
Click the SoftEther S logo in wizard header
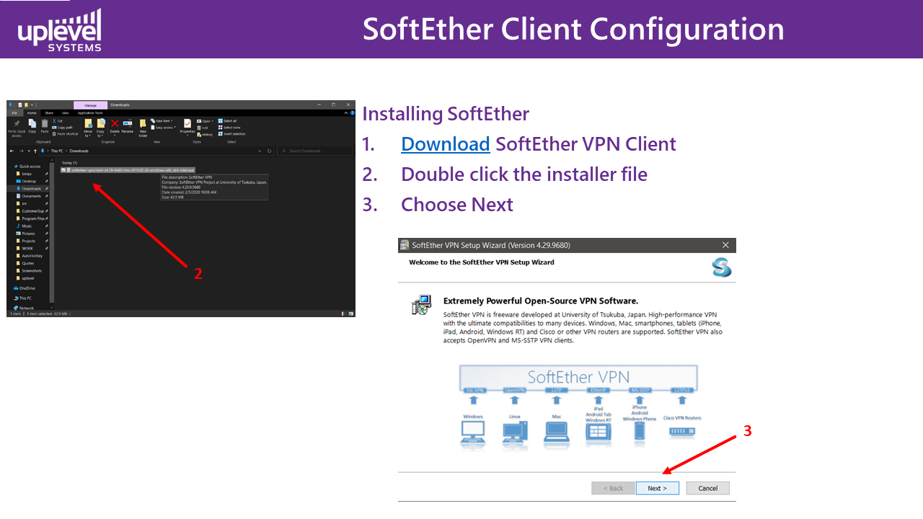tap(720, 267)
